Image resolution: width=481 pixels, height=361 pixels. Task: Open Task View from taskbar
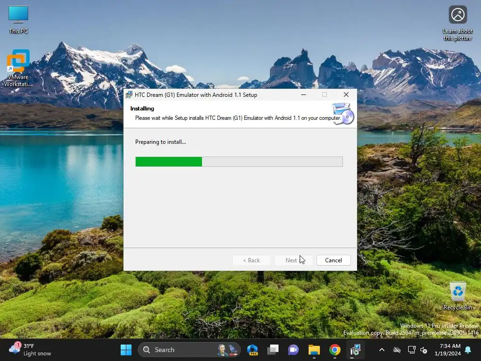273,350
